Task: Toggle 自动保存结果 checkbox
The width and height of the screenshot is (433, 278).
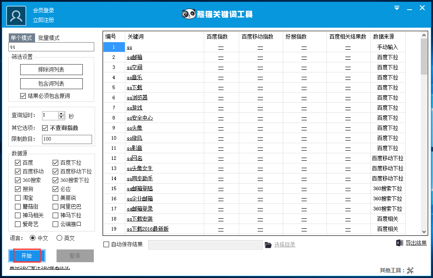Action: tap(106, 244)
